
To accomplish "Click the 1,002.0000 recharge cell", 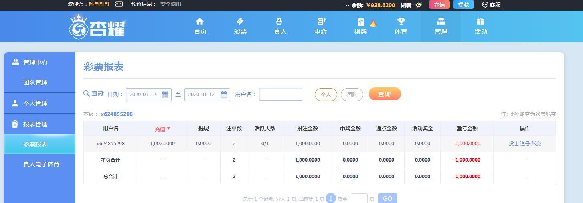I will click(162, 144).
